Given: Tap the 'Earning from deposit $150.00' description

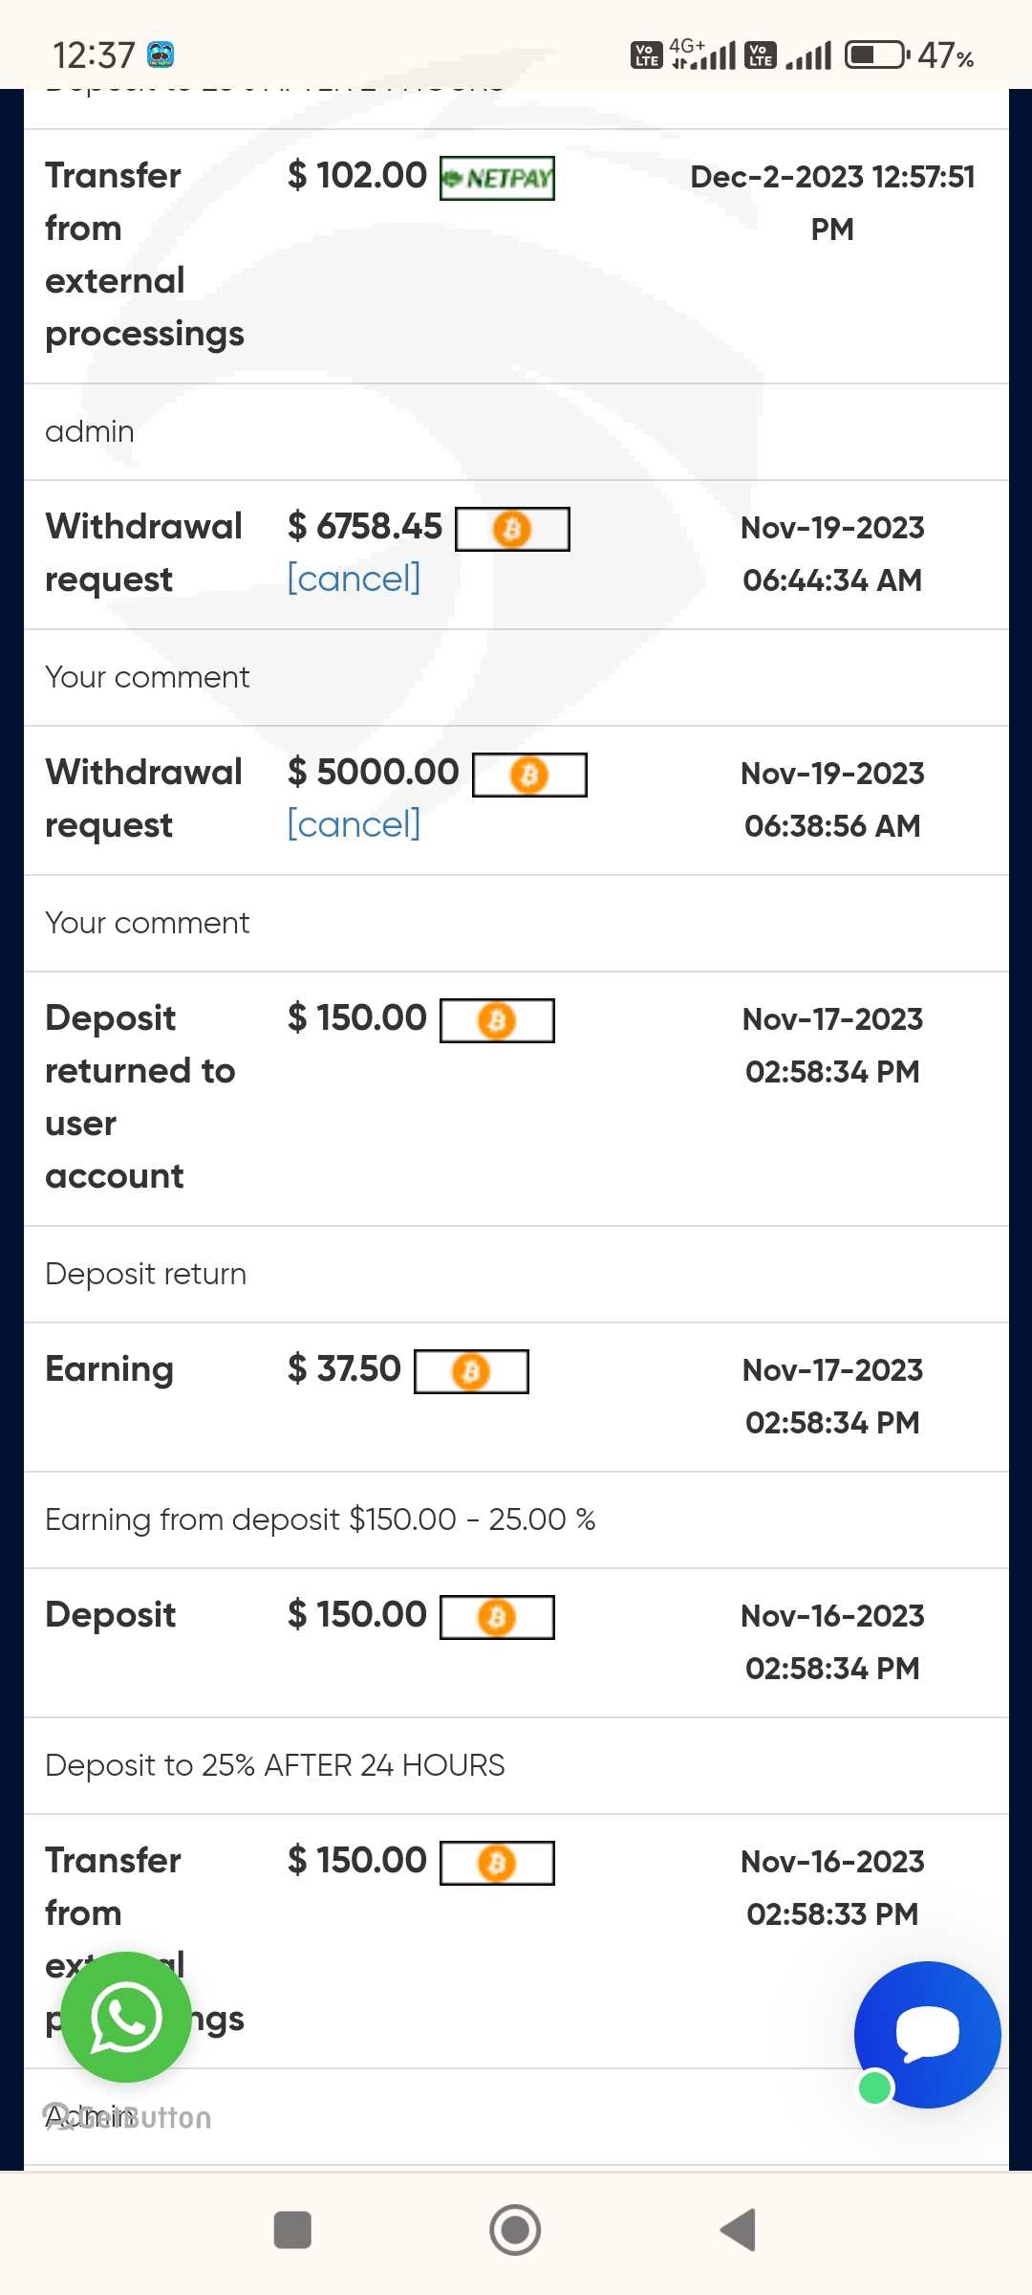Looking at the screenshot, I should pos(320,1519).
